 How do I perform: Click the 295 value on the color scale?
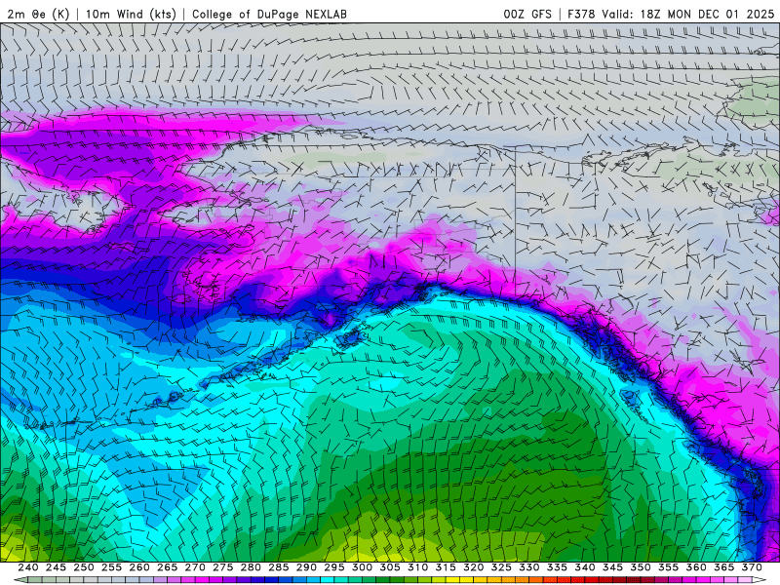334,567
